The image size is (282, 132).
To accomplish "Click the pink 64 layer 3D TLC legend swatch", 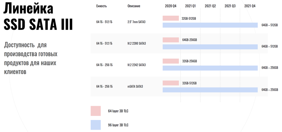I will pos(95,111).
